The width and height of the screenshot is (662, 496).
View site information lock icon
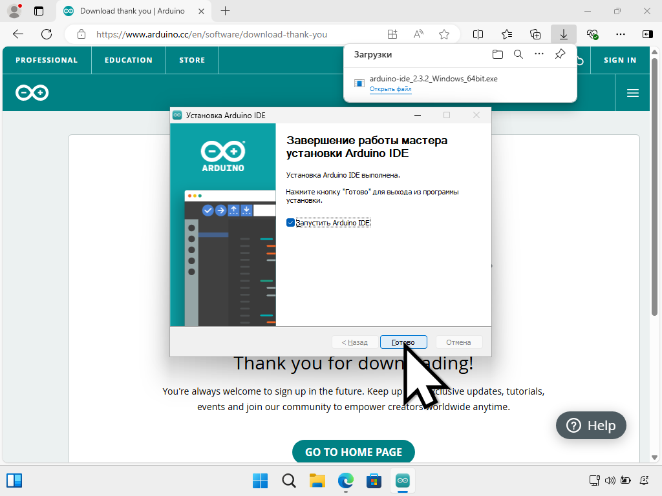(81, 34)
